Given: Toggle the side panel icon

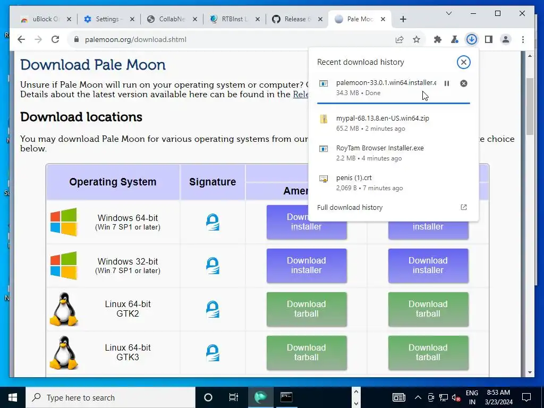Looking at the screenshot, I should click(489, 39).
